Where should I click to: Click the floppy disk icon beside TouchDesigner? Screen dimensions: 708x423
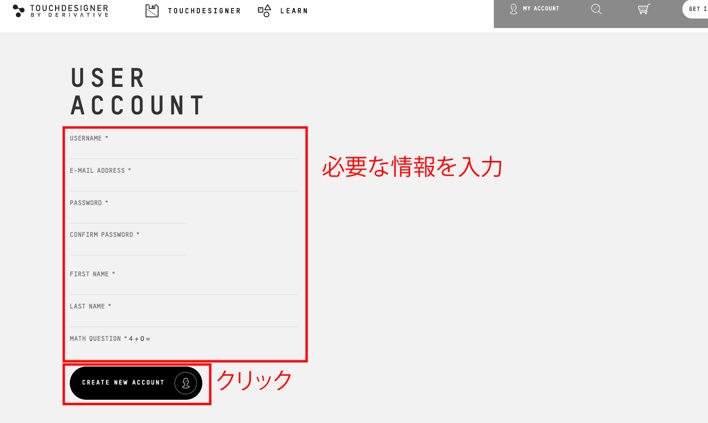coord(152,10)
